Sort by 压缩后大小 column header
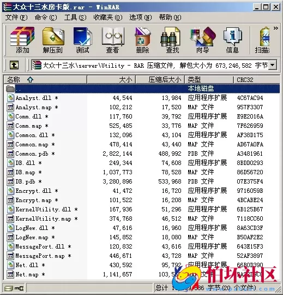The width and height of the screenshot is (283, 295). tap(160, 80)
